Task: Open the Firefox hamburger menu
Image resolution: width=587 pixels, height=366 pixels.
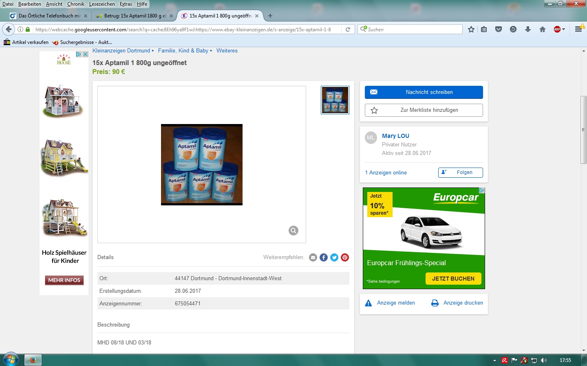Action: click(x=578, y=29)
